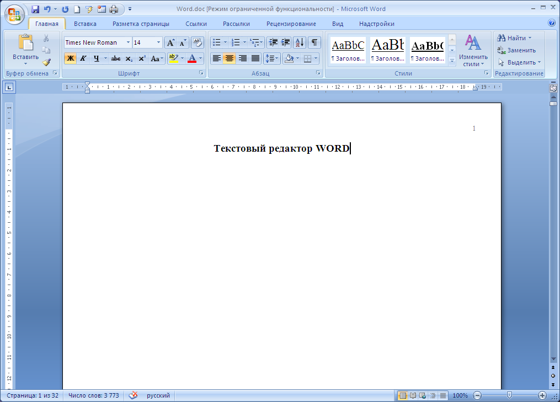Increase paragraph indent
This screenshot has width=560, height=402.
pos(285,42)
